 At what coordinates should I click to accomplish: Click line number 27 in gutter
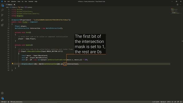(x=8, y=64)
